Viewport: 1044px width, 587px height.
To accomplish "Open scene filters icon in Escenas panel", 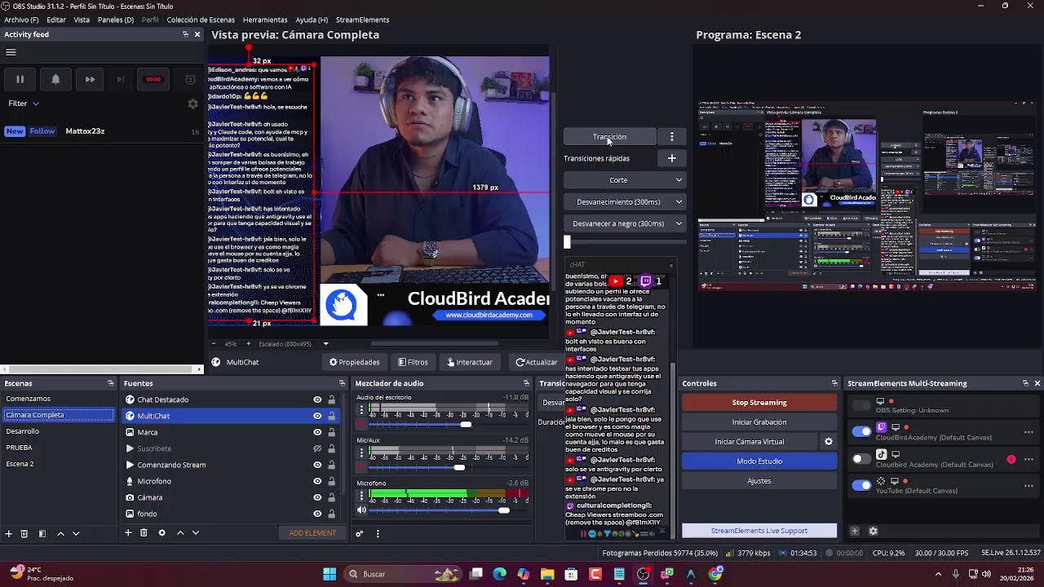I will point(42,533).
